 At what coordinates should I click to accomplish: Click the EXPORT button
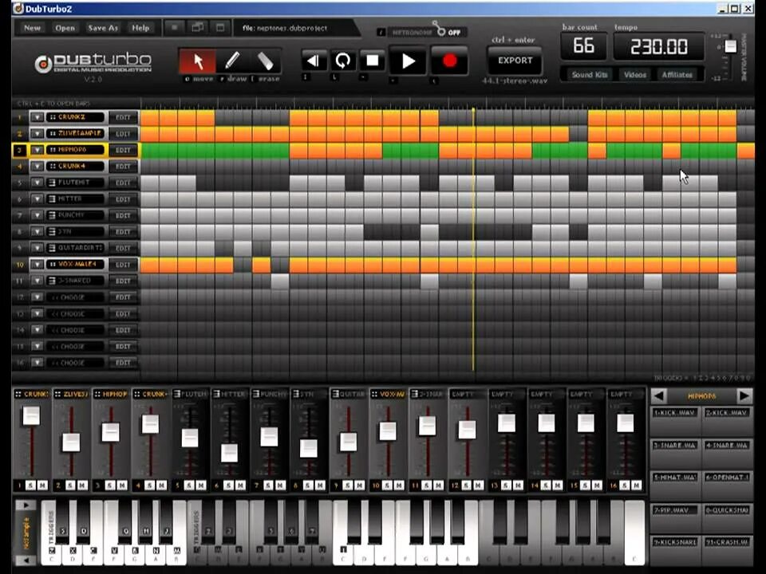point(515,61)
